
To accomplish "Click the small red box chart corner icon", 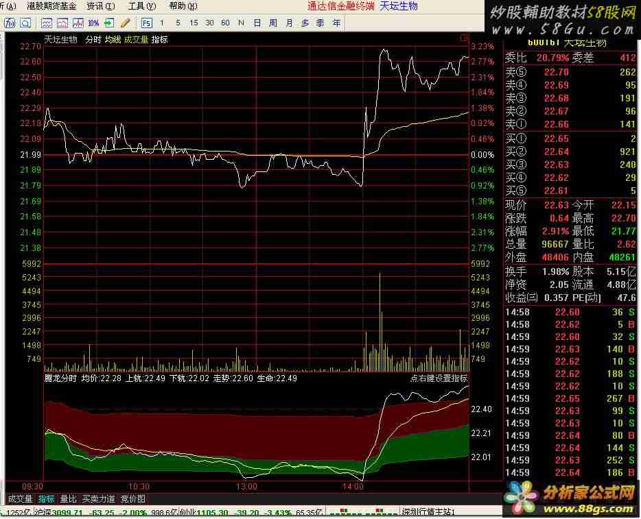I will 463,38.
